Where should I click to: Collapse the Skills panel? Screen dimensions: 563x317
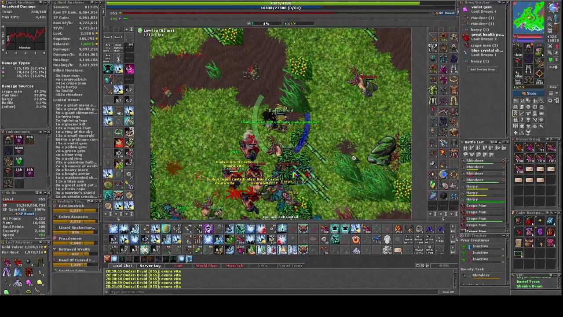(x=45, y=193)
